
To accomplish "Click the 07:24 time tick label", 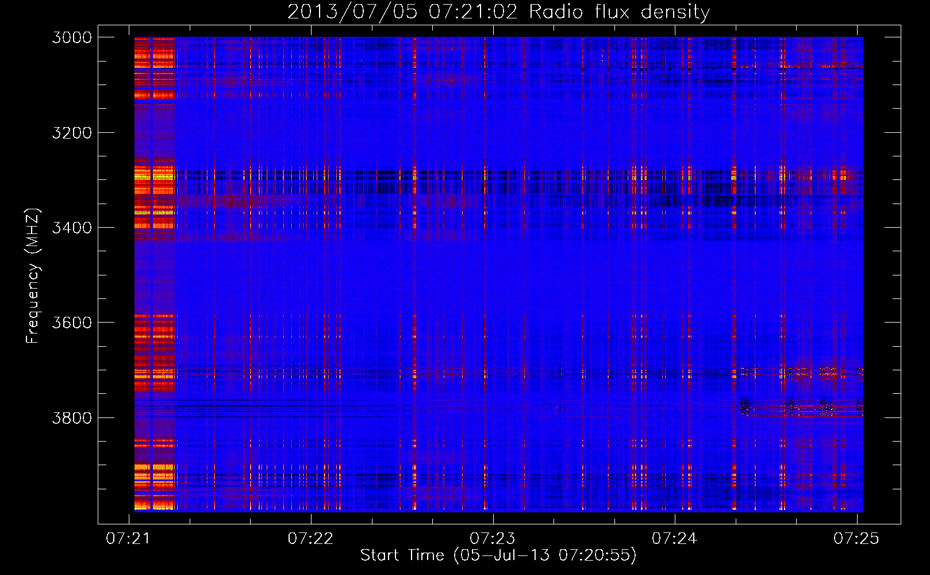I will [x=674, y=538].
